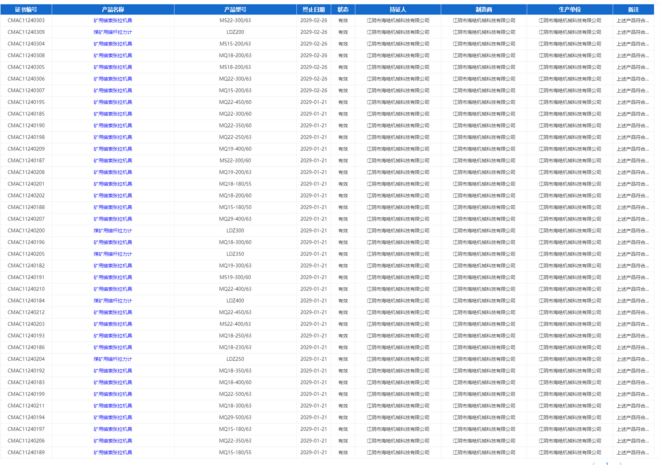Open product link for certificate CMAC11240303

[113, 21]
